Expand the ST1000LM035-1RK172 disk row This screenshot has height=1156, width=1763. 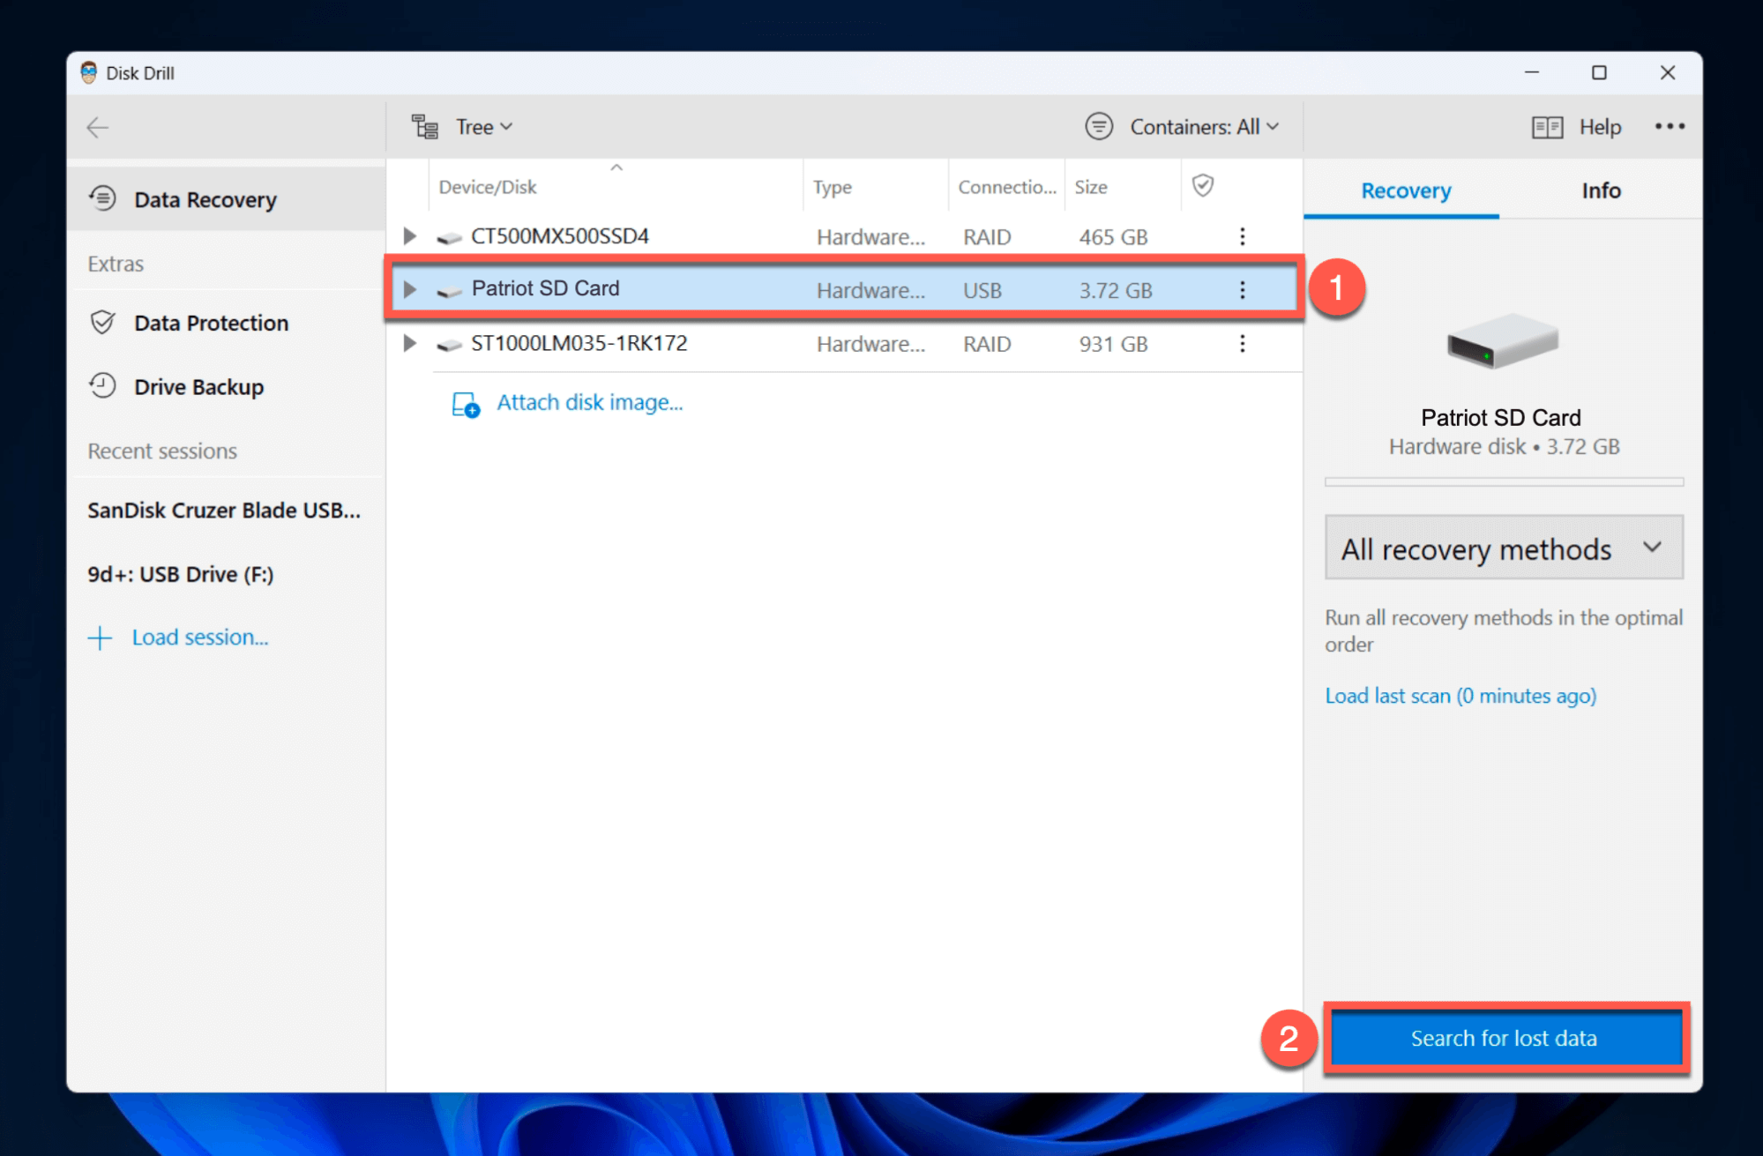(x=409, y=343)
